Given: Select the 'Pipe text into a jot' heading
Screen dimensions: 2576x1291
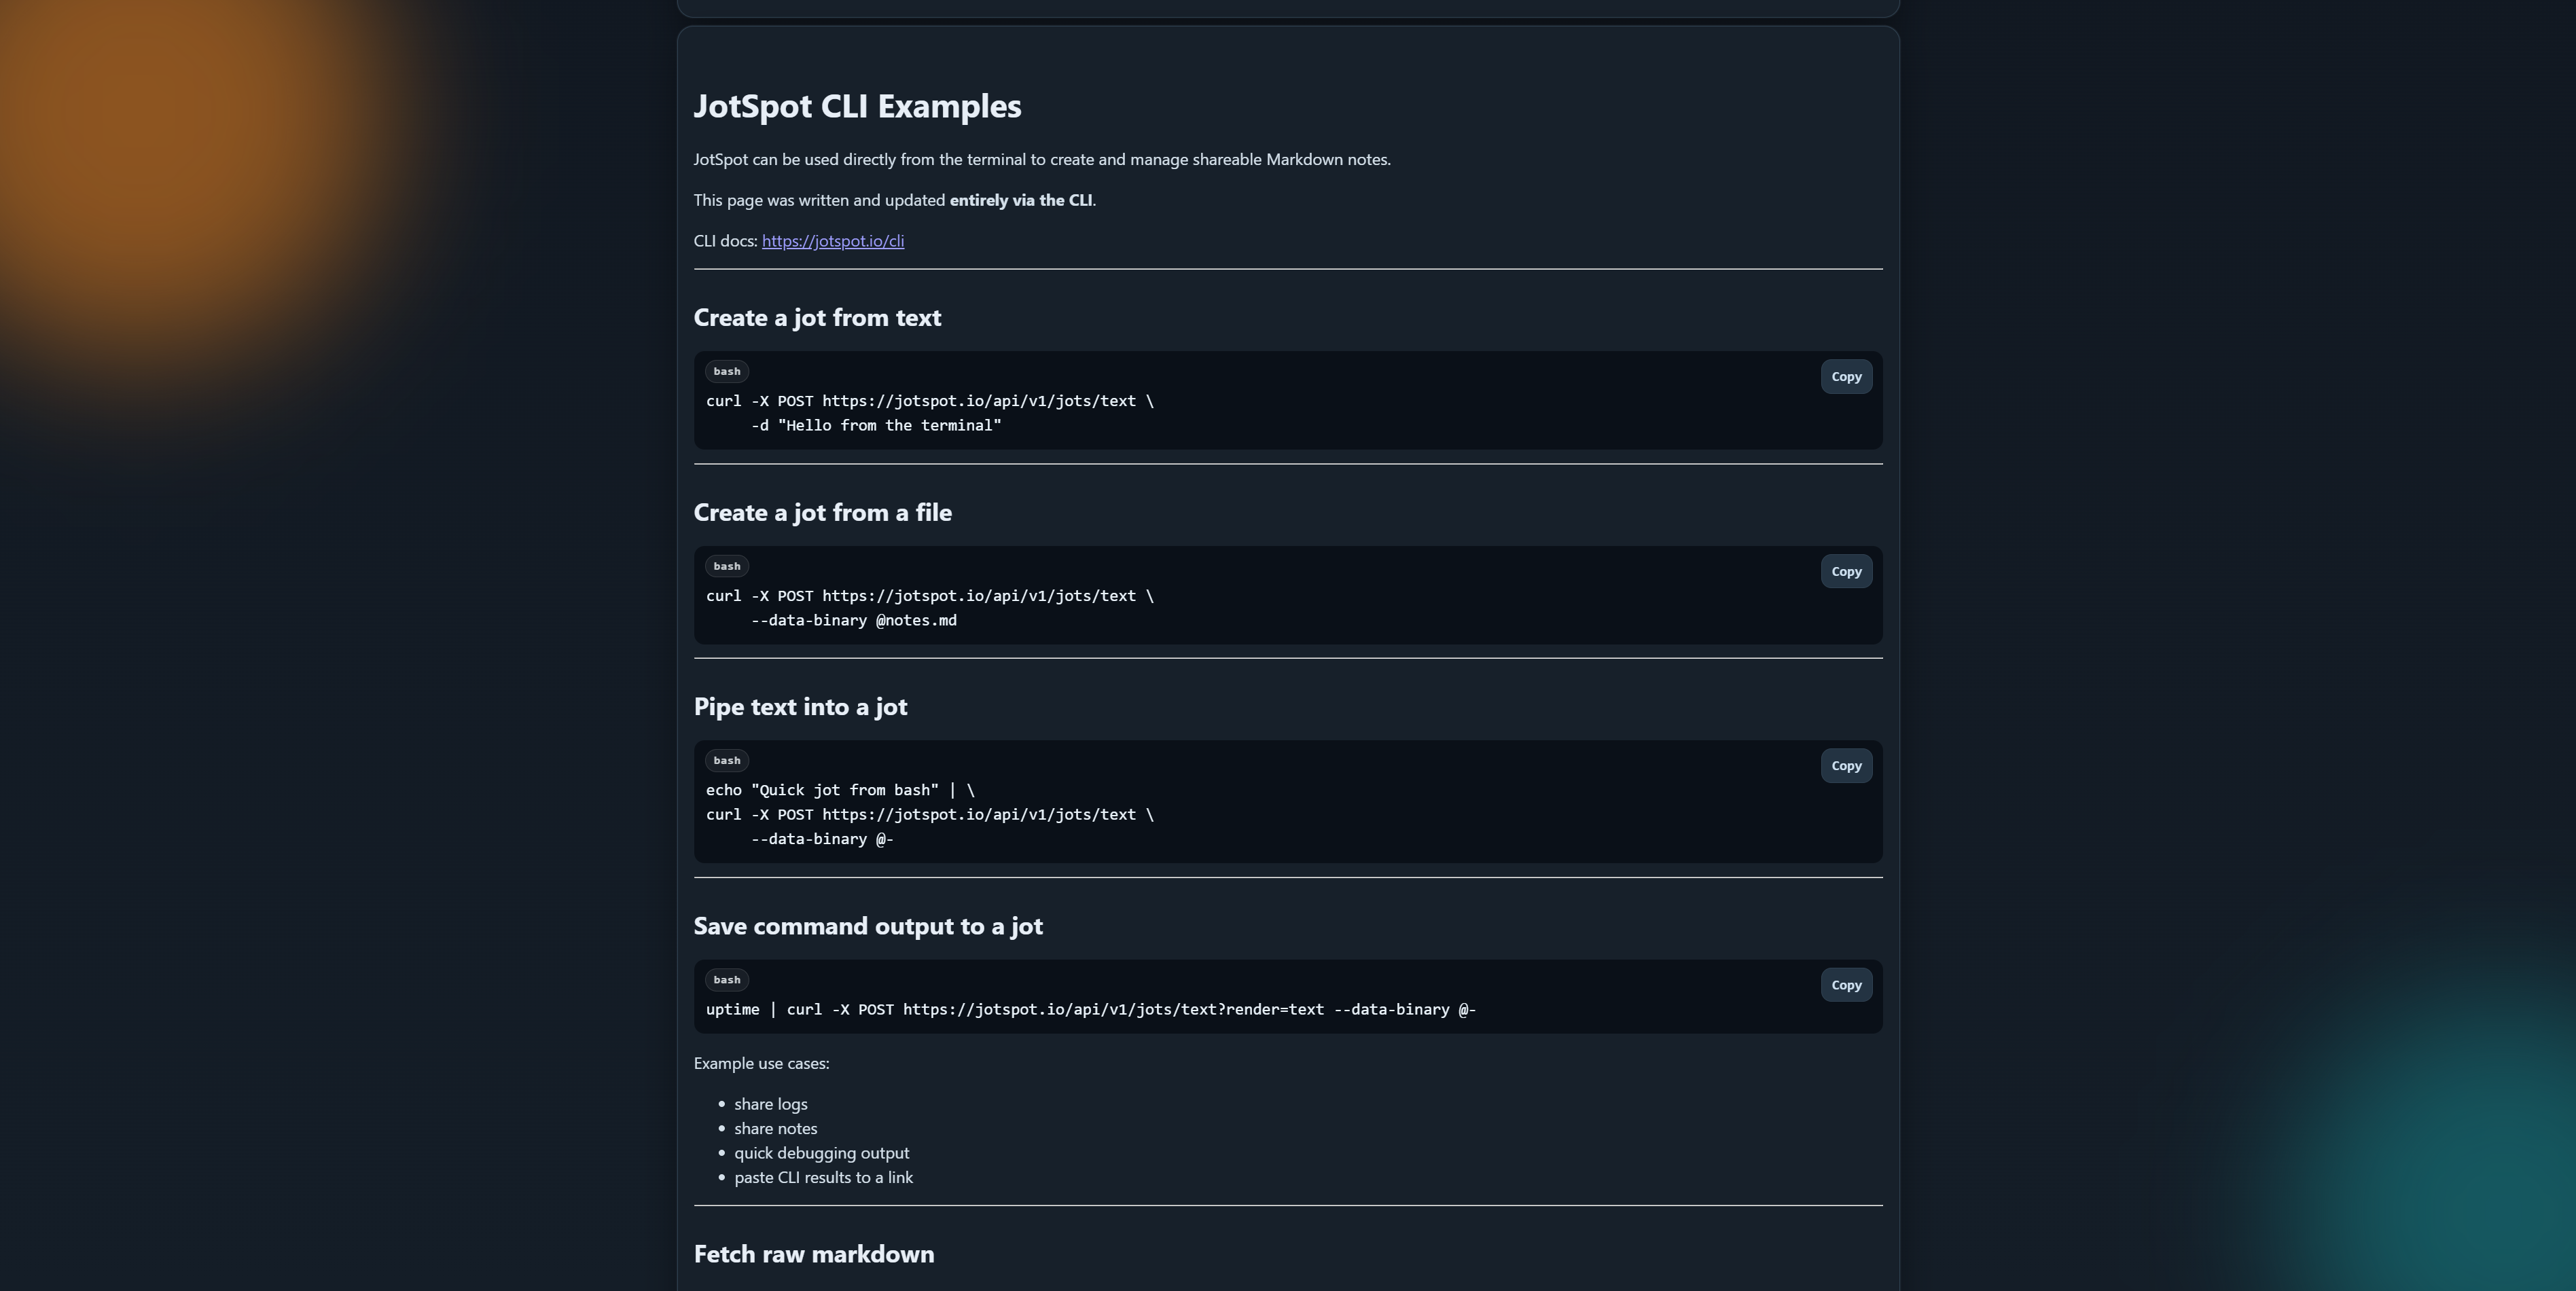Looking at the screenshot, I should pos(800,706).
